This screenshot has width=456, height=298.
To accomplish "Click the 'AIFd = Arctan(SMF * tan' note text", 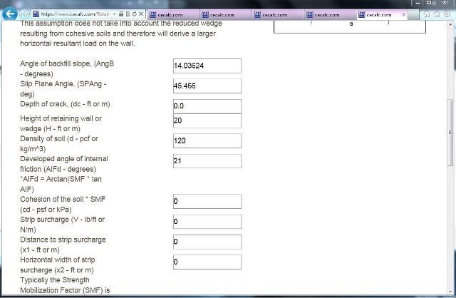I will [61, 179].
